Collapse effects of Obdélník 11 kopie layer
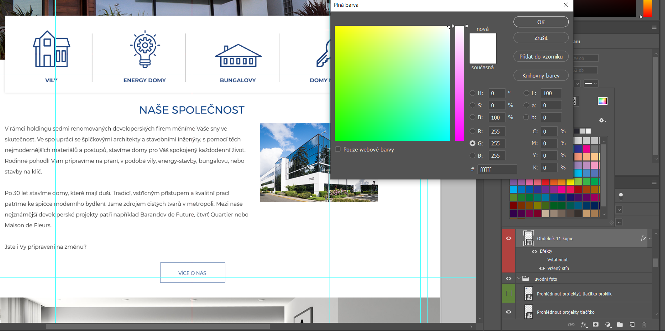This screenshot has height=331, width=665. 650,238
